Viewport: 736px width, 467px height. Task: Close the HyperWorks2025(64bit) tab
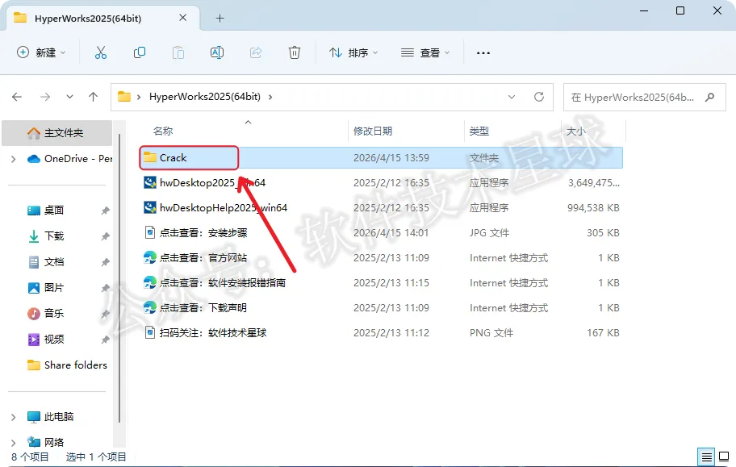pos(183,18)
